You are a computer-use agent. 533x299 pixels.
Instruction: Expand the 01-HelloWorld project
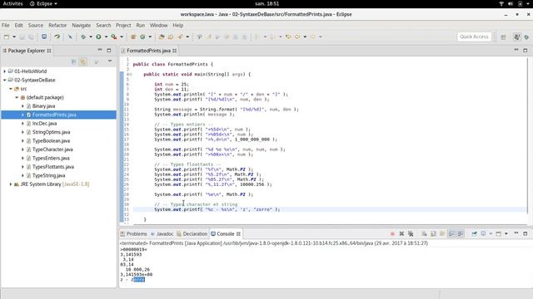pos(4,71)
